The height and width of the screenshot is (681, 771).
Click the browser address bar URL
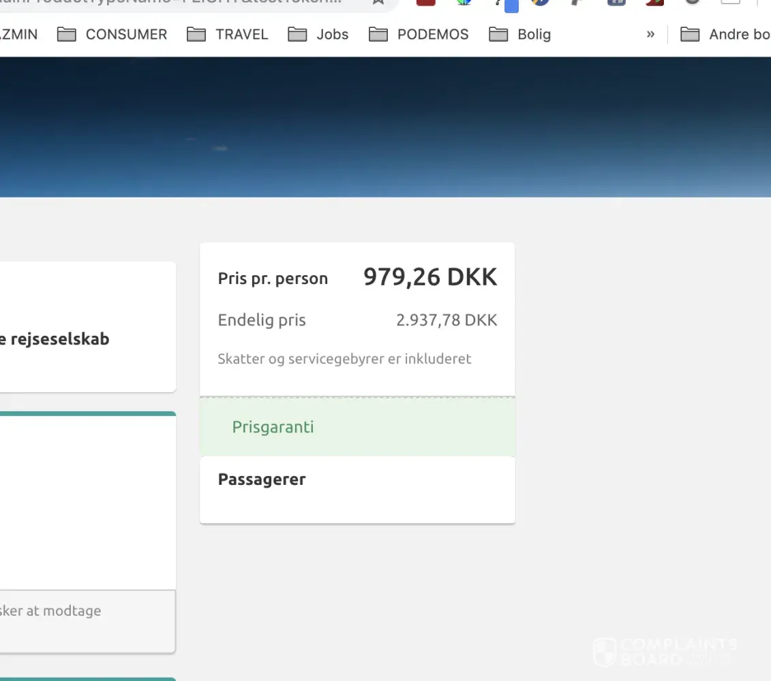tap(170, 3)
